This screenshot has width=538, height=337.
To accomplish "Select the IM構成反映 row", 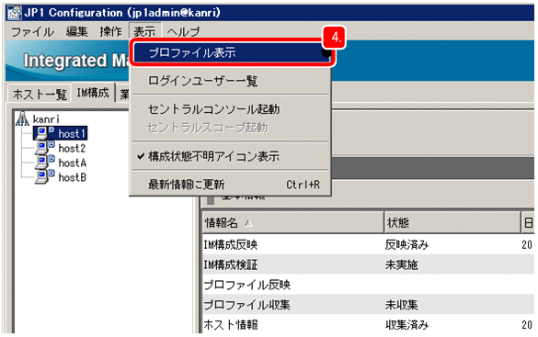I will point(368,244).
